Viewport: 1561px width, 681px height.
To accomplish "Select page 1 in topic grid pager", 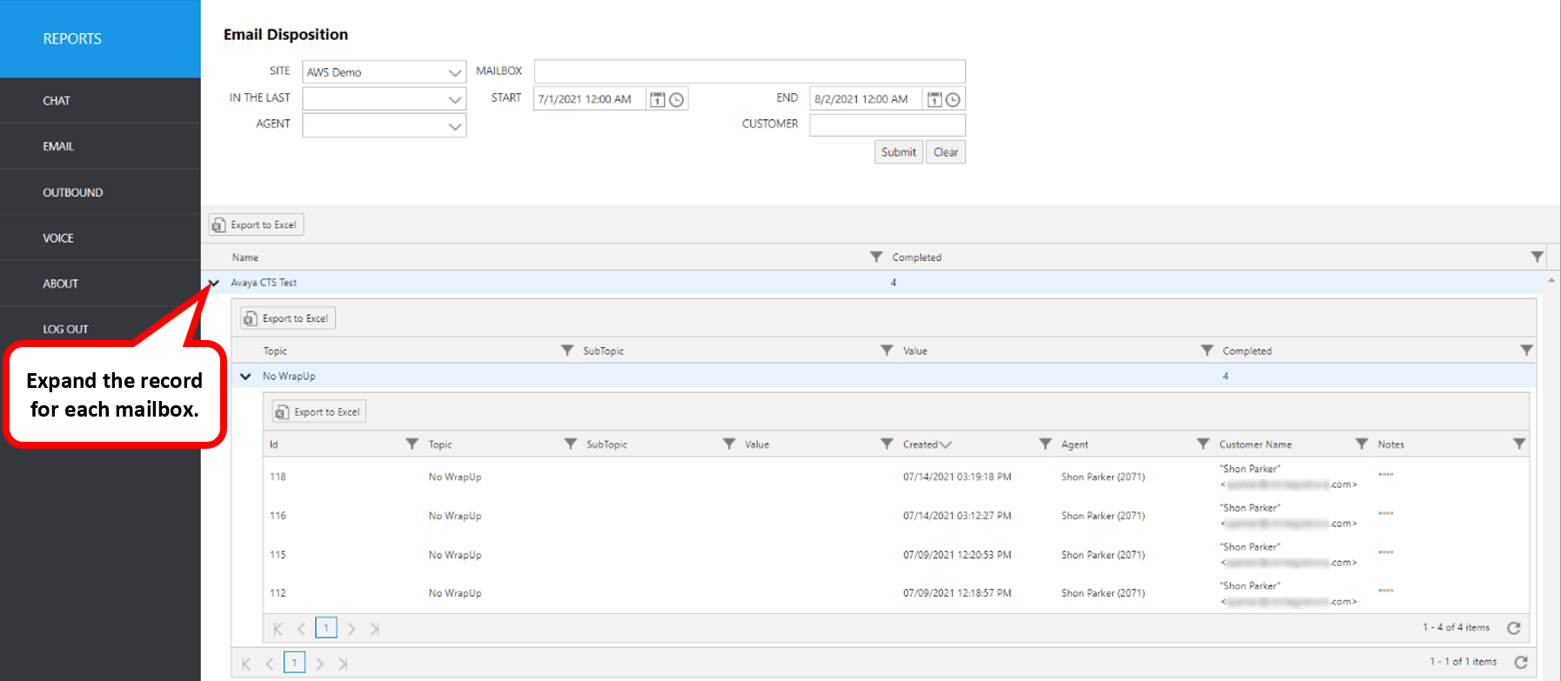I will pos(295,663).
